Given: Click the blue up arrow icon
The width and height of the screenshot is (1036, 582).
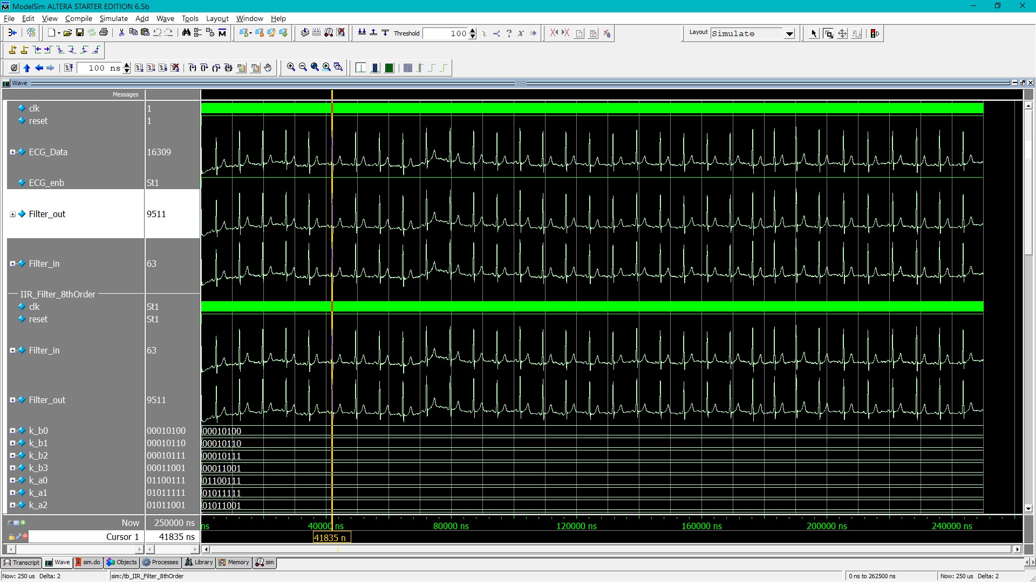Looking at the screenshot, I should [x=27, y=68].
